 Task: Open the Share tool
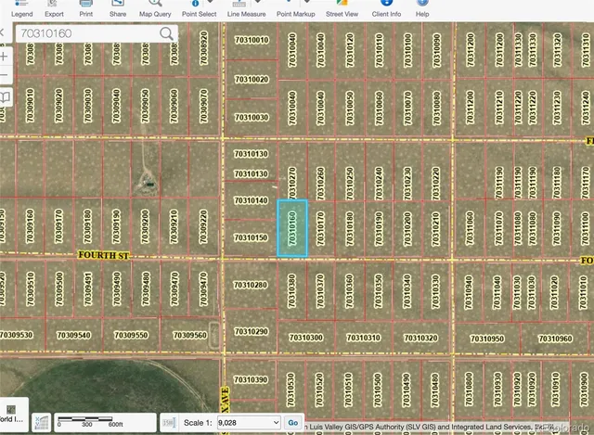[118, 9]
